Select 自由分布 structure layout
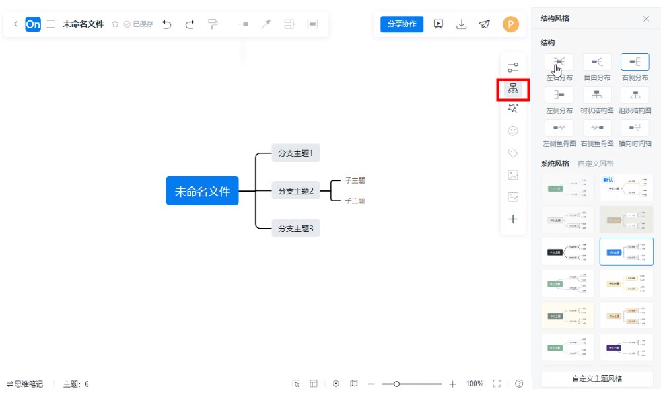This screenshot has height=397, width=665. (x=597, y=62)
